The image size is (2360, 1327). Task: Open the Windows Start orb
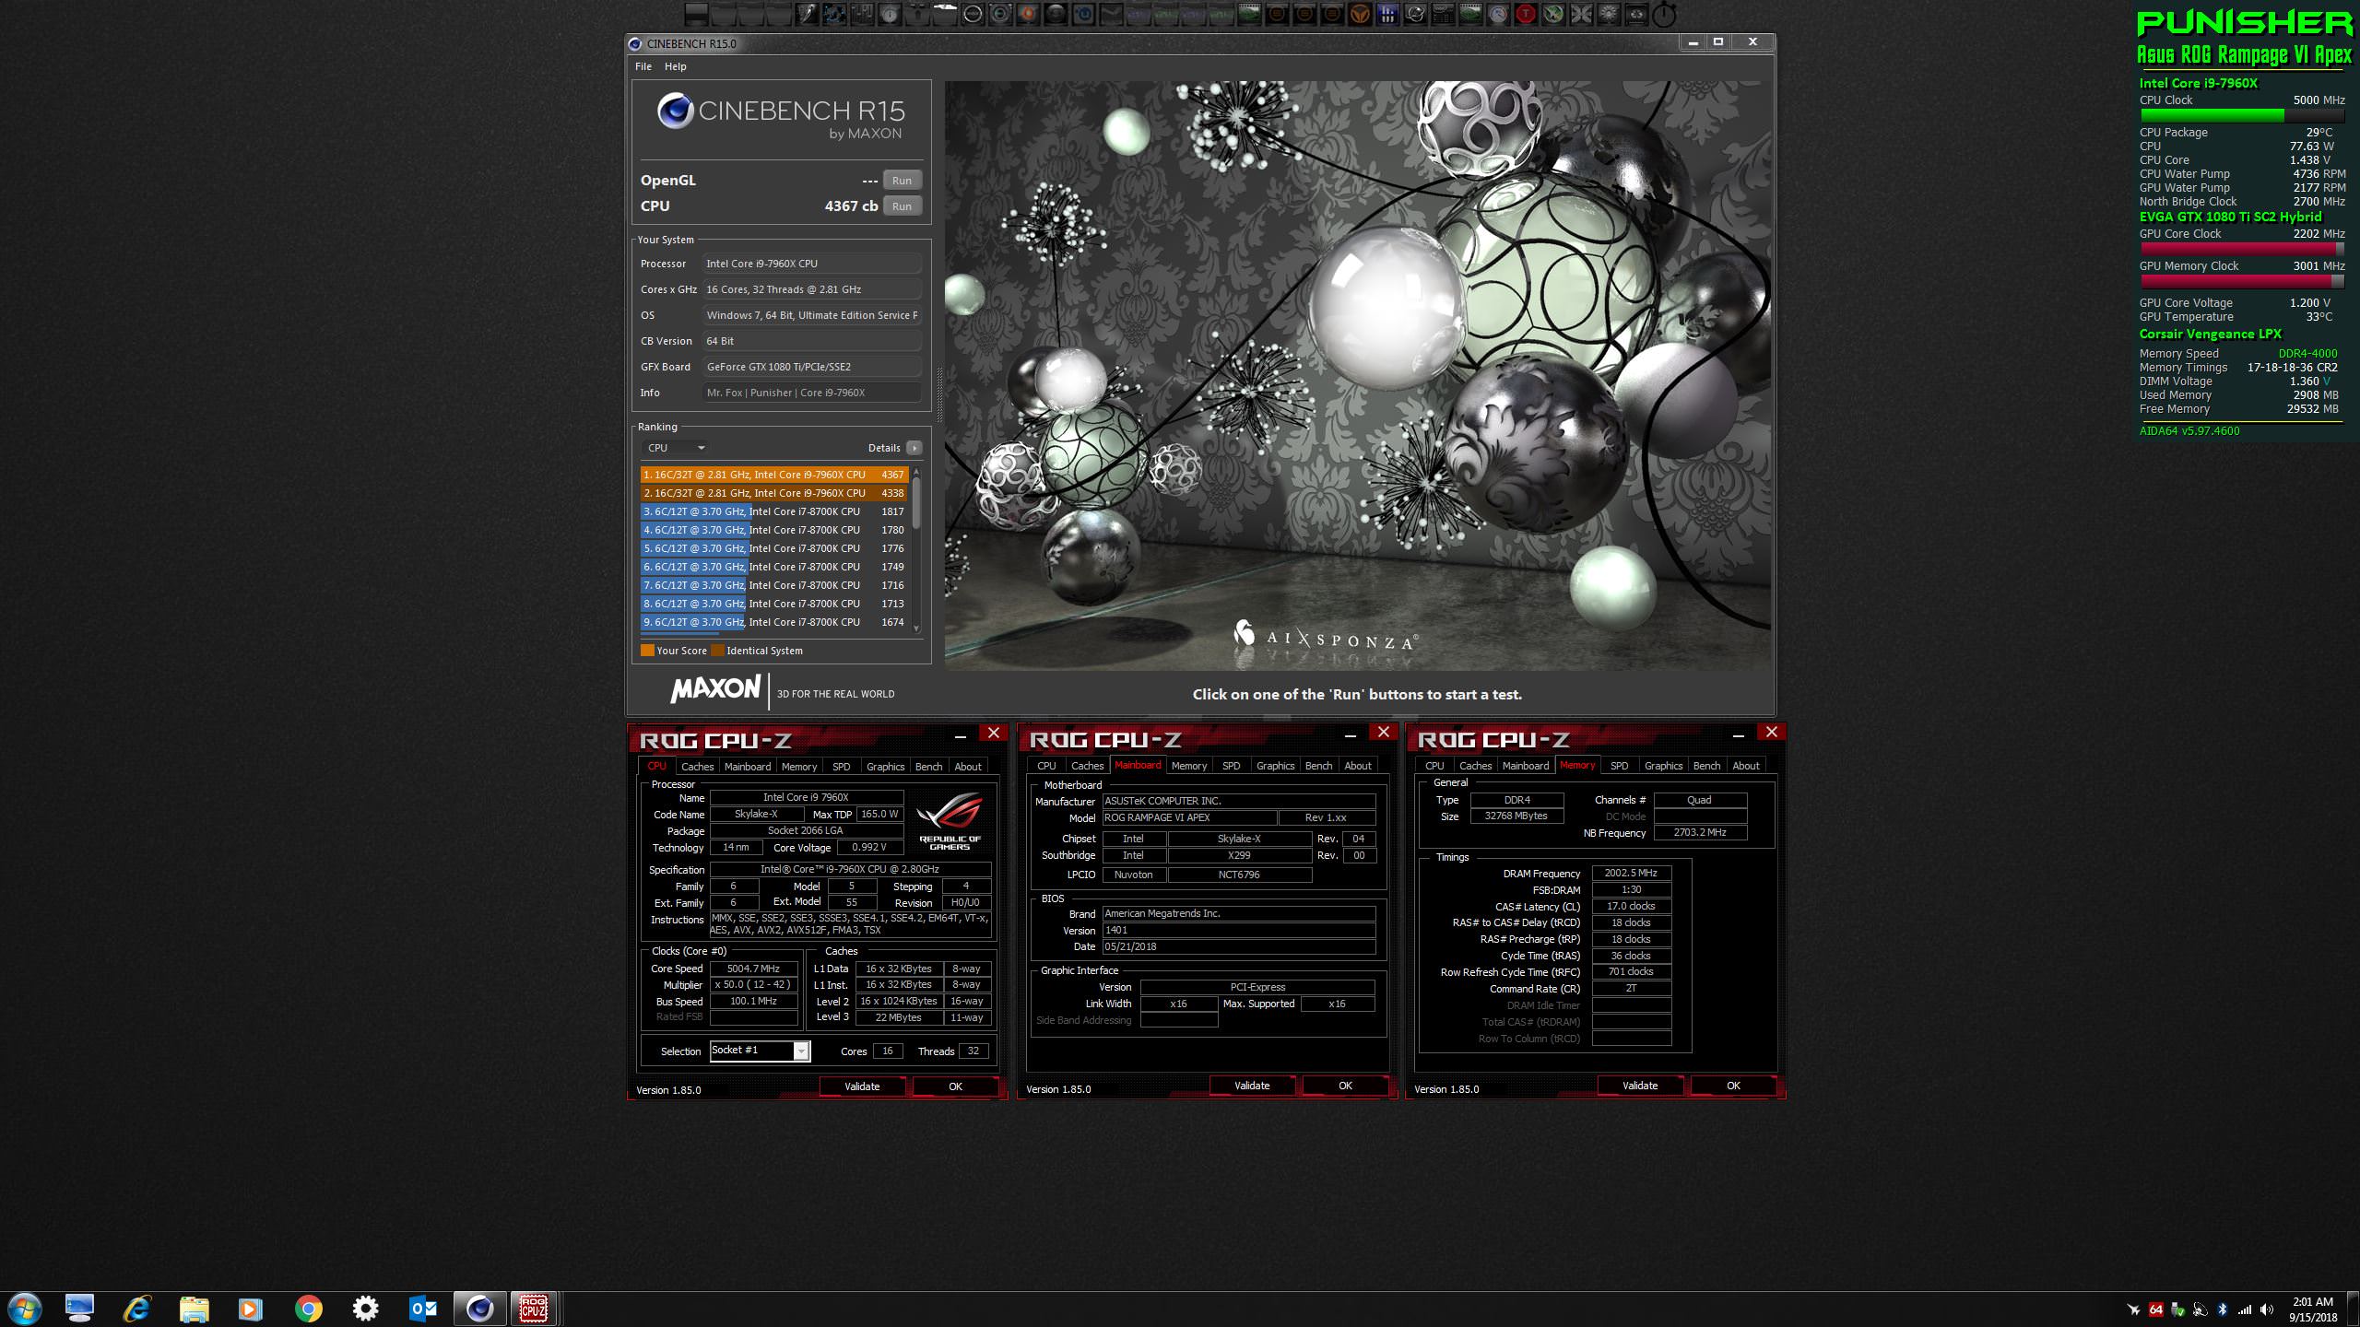pyautogui.click(x=25, y=1309)
